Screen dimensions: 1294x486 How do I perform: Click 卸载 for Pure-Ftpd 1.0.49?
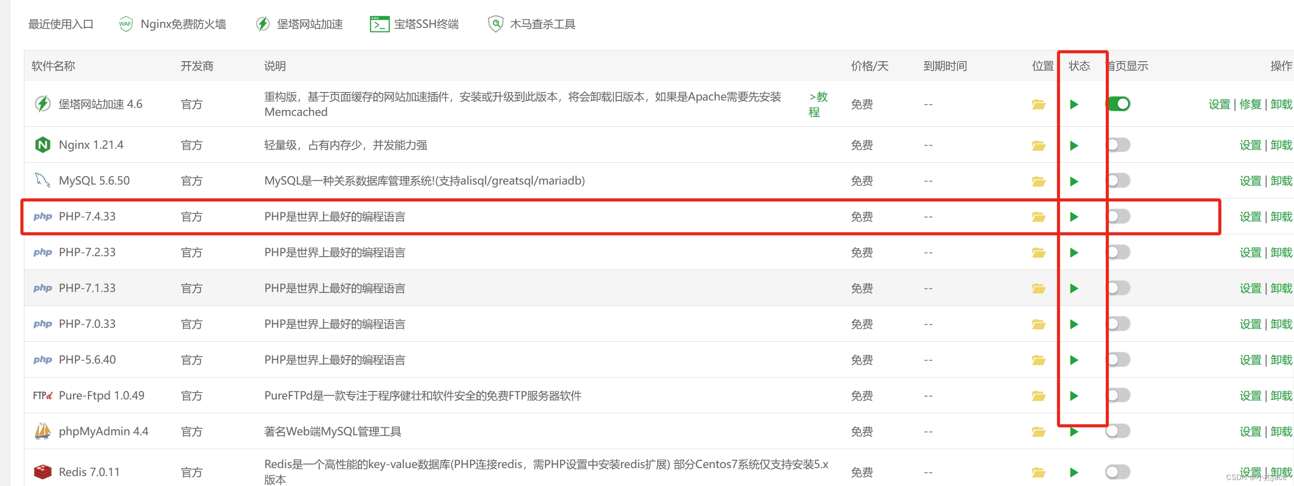1282,396
